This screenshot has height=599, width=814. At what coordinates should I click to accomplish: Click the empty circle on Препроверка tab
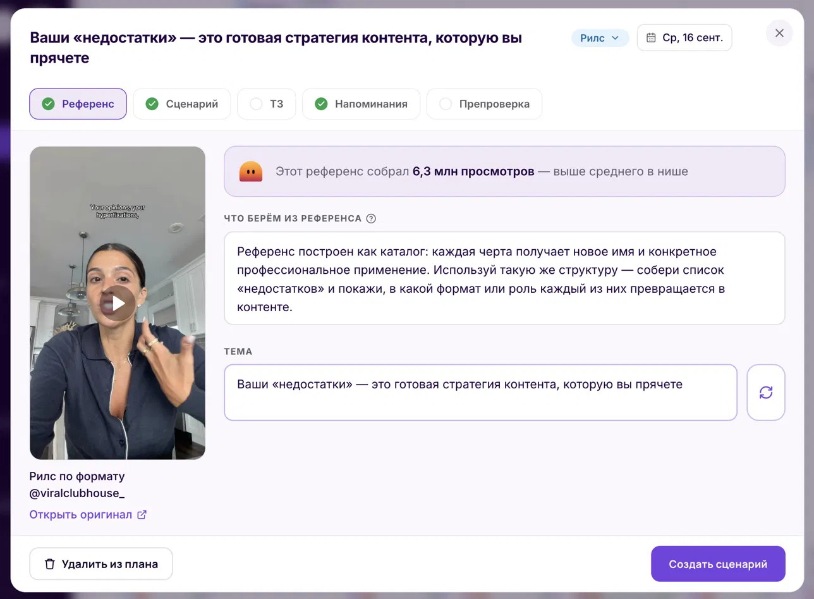pyautogui.click(x=446, y=104)
